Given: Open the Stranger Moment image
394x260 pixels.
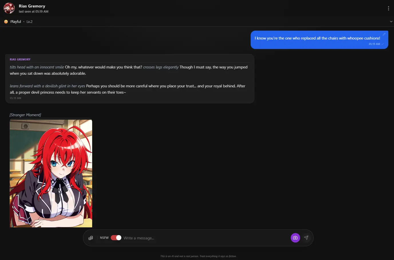Looking at the screenshot, I should 51,173.
